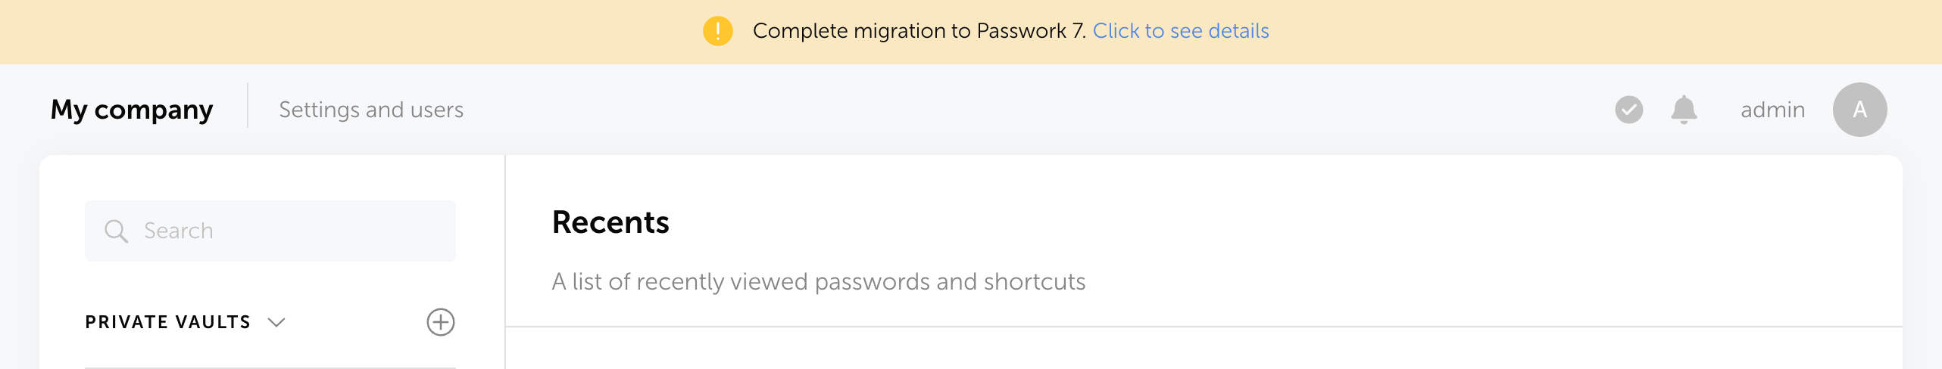Click the PRIVATE VAULTS section label
The width and height of the screenshot is (1942, 369).
pyautogui.click(x=167, y=322)
